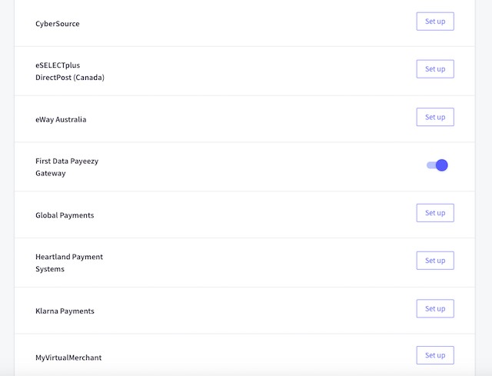The height and width of the screenshot is (376, 492).
Task: Click the CyberSource gateway name
Action: click(58, 24)
